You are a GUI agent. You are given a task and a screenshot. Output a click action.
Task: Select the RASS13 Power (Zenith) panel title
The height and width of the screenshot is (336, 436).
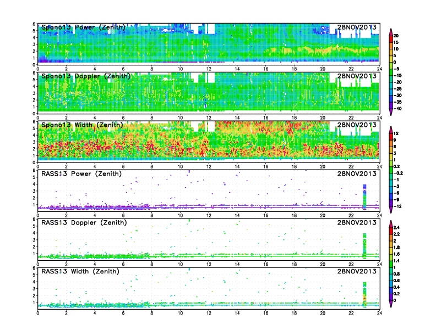pyautogui.click(x=83, y=173)
